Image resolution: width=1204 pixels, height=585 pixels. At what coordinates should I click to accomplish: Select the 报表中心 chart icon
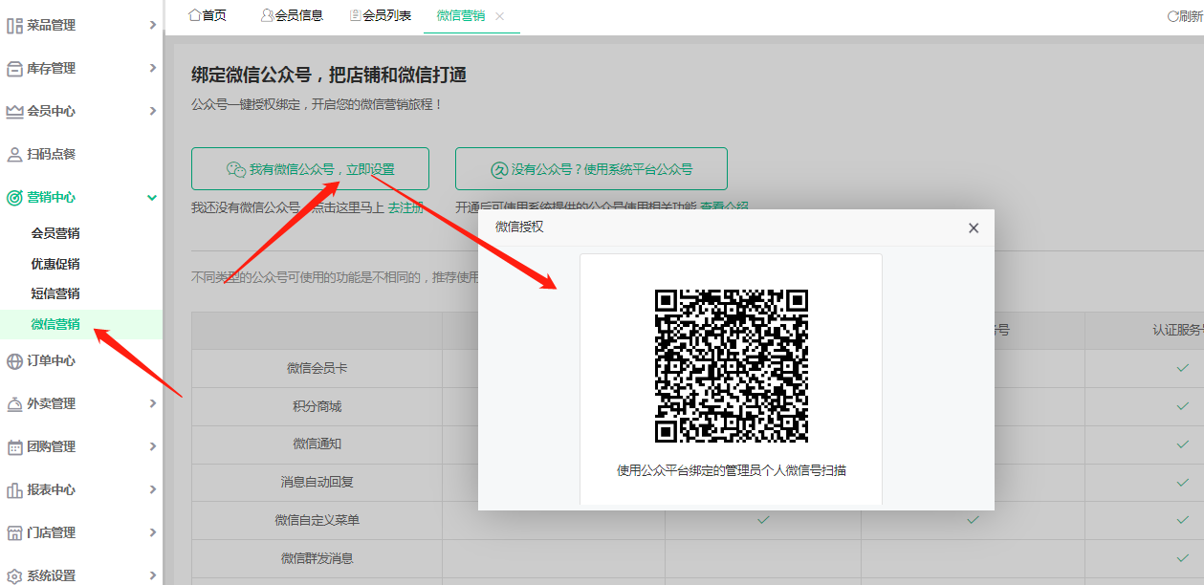click(x=17, y=489)
